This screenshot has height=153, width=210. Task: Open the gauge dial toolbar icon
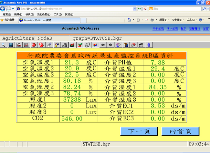[x=19, y=45]
